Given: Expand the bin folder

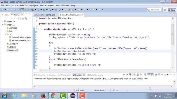Looking at the screenshot, I should tap(5, 31).
